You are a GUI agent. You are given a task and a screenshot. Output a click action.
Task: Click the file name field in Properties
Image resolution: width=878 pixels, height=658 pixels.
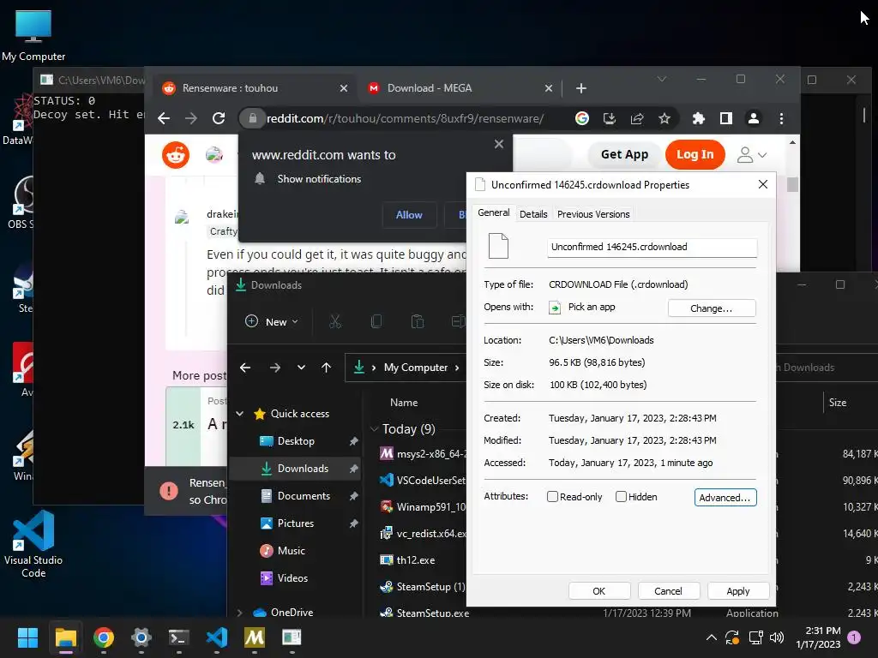pyautogui.click(x=652, y=248)
